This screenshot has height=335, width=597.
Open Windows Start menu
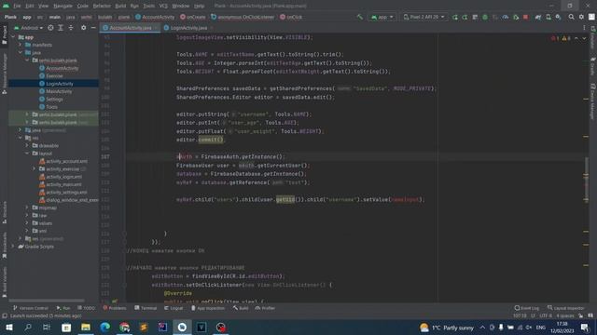point(8,328)
